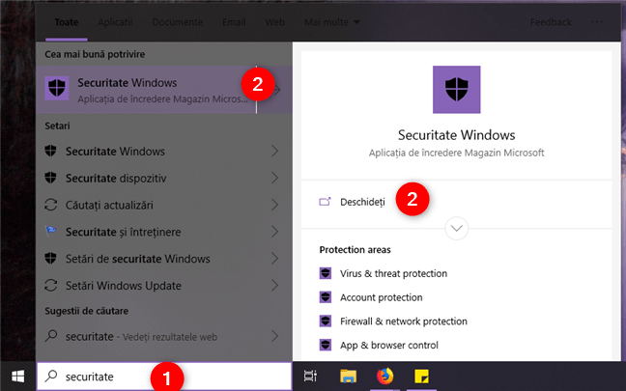Click the search box containing securitate
Screen dimensions: 626x391
pos(164,377)
